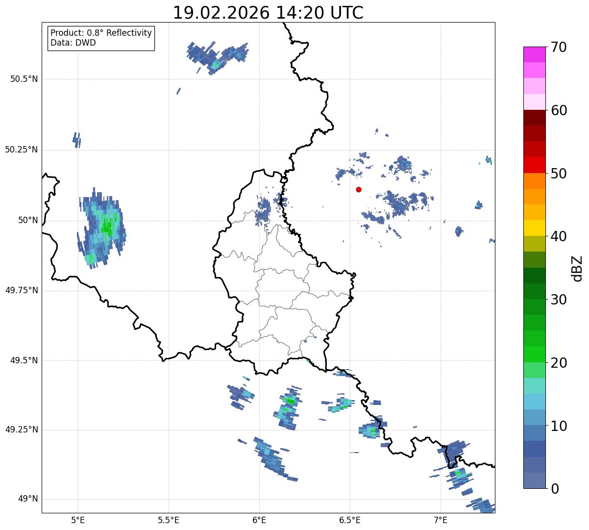
Task: Select the yellow colorbar swatch above 40
Action: [x=534, y=228]
